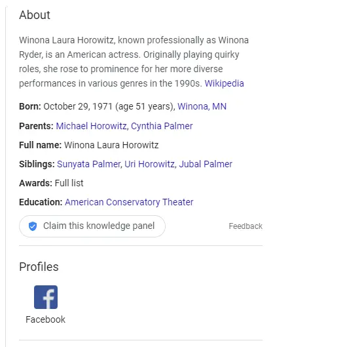Open the Facebook profile icon
The width and height of the screenshot is (345, 347).
[46, 297]
